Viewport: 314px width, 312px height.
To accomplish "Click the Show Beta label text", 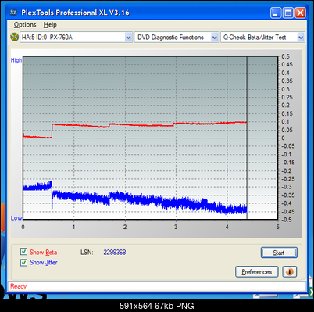I will click(43, 253).
